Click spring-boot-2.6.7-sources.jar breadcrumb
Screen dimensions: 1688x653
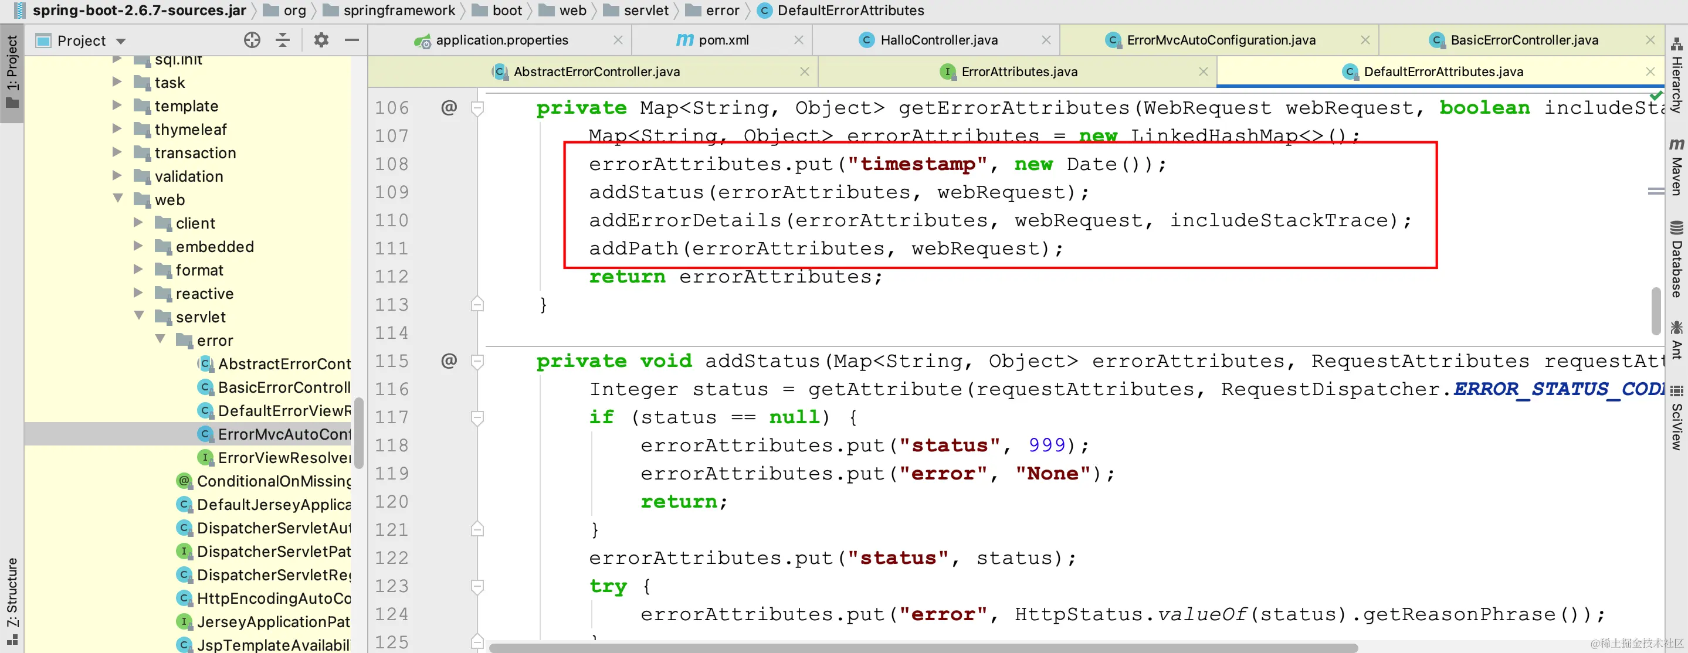(140, 11)
